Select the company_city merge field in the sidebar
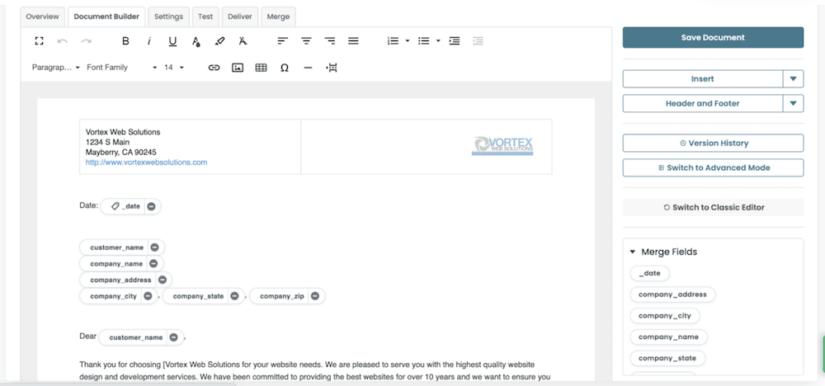This screenshot has width=825, height=386. pyautogui.click(x=664, y=316)
